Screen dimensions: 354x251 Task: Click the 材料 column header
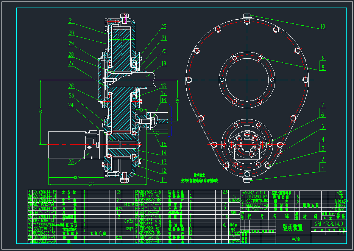tap(310, 216)
